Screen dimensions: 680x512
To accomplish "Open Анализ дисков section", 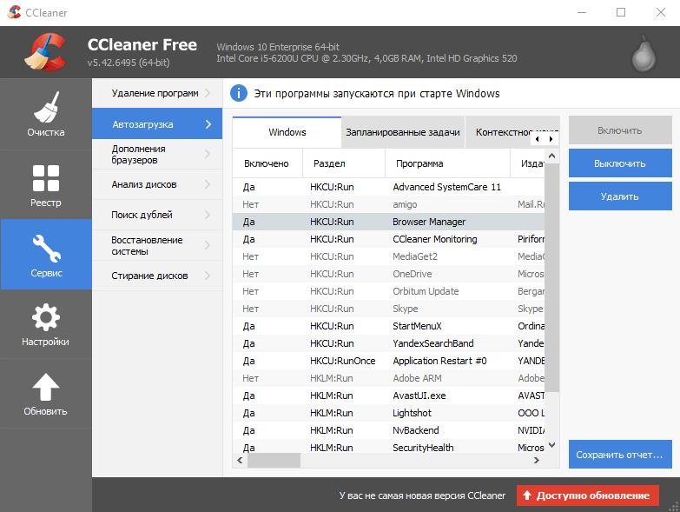I will tap(157, 184).
